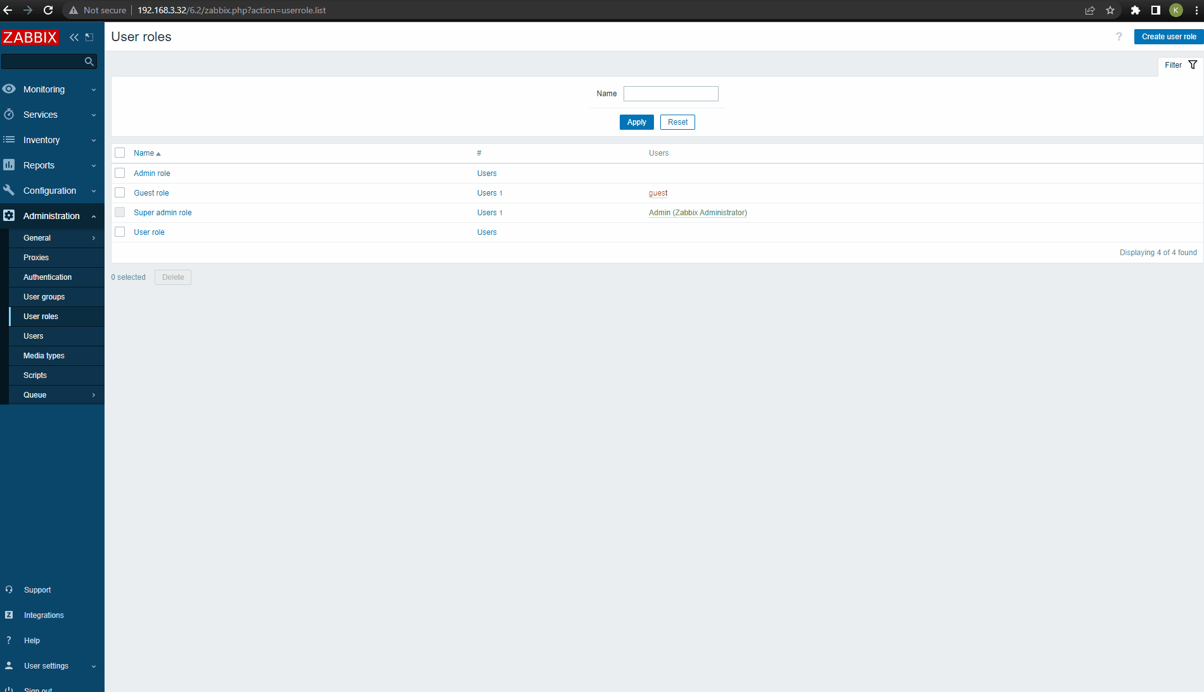Collapse the sidebar with double-arrow icon
The height and width of the screenshot is (692, 1204).
pos(74,37)
